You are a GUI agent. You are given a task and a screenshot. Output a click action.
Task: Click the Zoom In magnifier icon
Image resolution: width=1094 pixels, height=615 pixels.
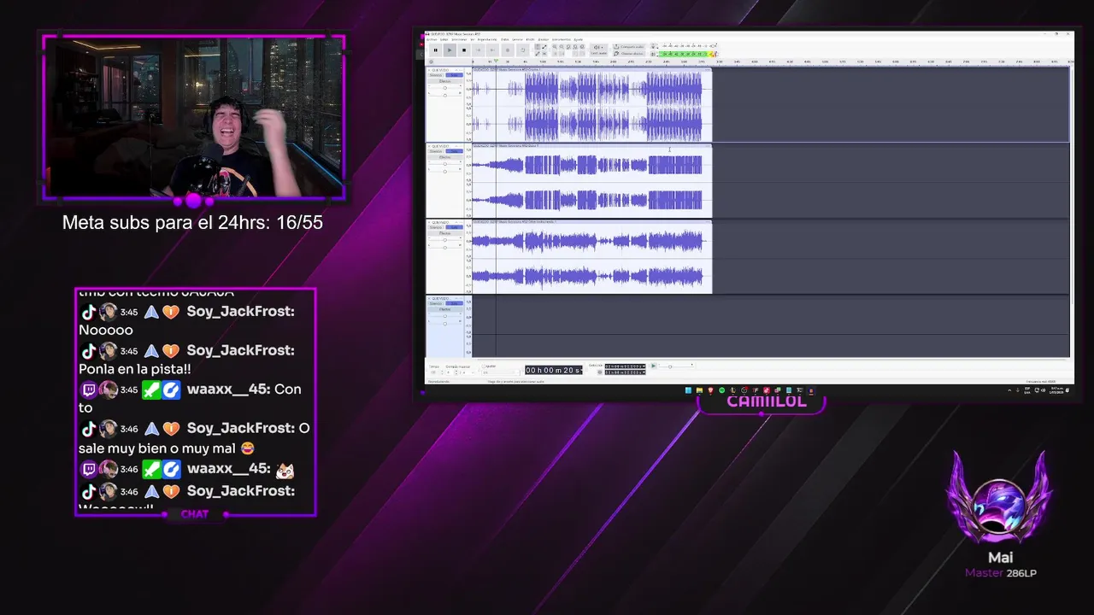click(x=555, y=47)
